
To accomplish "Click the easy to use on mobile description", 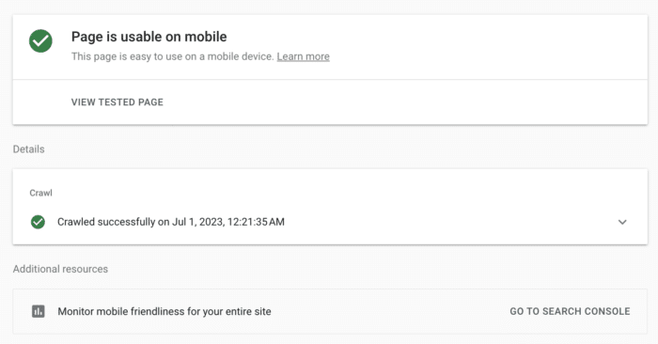I will coord(172,56).
